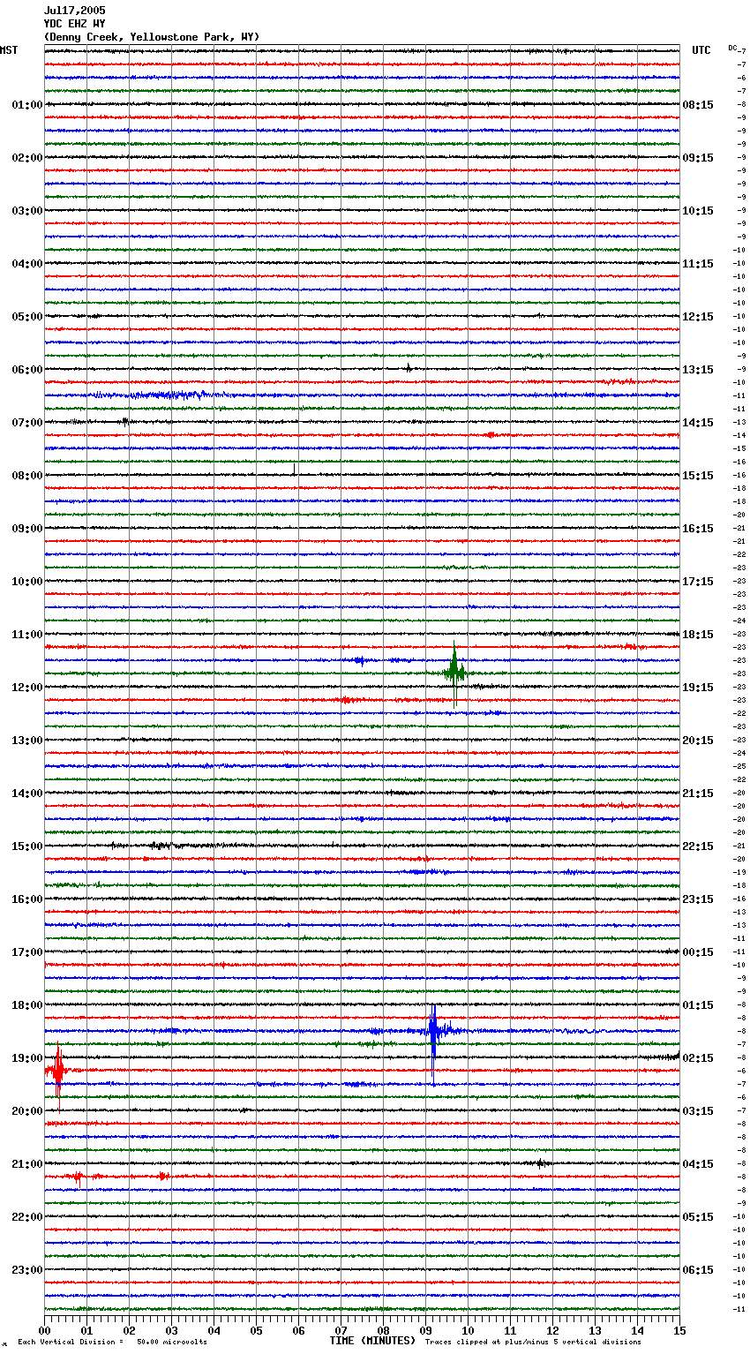This screenshot has height=1354, width=750.
Task: Click the 08:15 UTC time label
Action: [x=698, y=105]
